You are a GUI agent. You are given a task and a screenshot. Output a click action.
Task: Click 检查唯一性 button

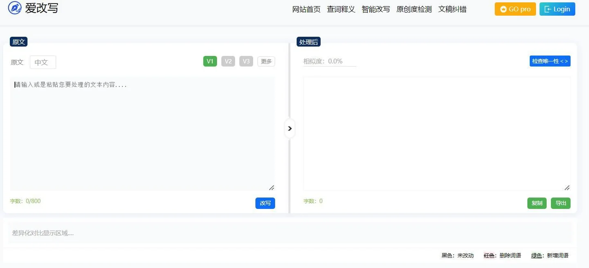tap(550, 61)
